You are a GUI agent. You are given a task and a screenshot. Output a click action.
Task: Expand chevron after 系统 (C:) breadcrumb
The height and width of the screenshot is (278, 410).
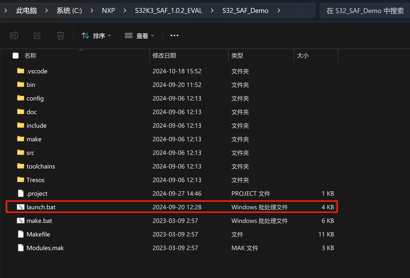92,11
